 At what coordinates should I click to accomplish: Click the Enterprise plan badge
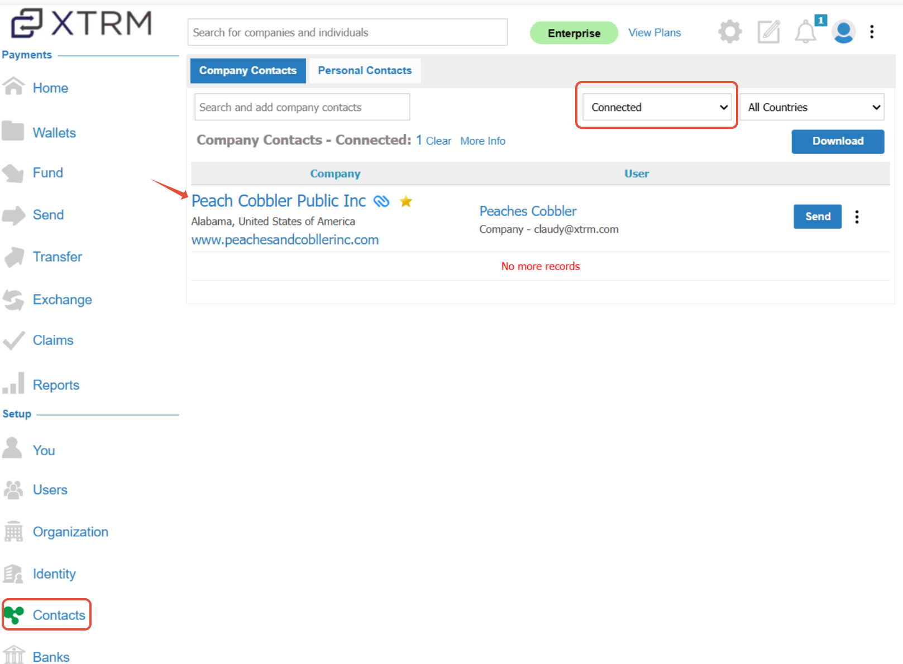pyautogui.click(x=574, y=33)
